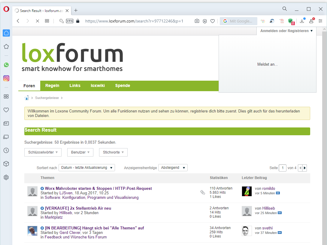
Task: Expand Anmelden oder Registrieren dropdown
Action: (x=286, y=31)
